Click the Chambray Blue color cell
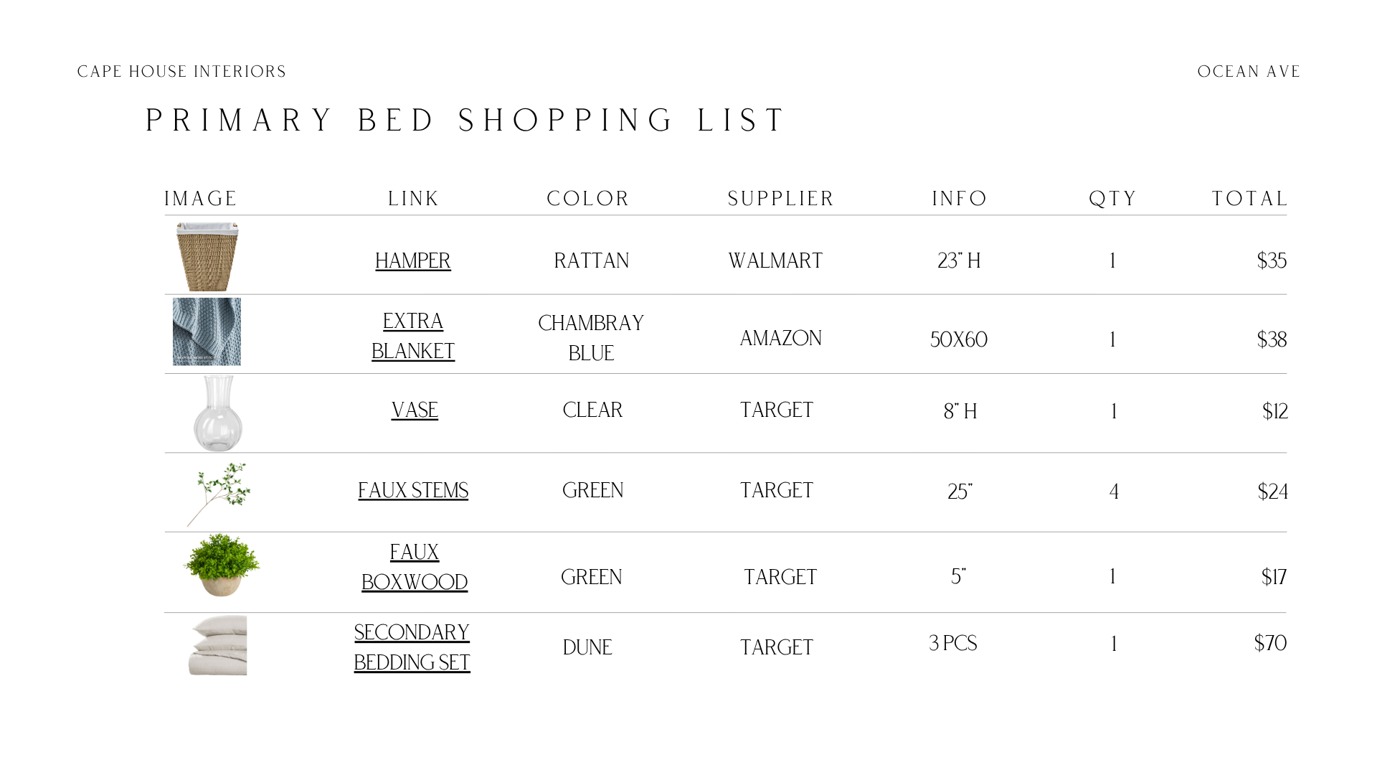The image size is (1377, 775). tap(591, 338)
